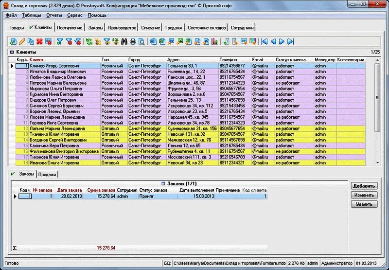Click the table settings gear icon
389x270 pixels.
244,41
